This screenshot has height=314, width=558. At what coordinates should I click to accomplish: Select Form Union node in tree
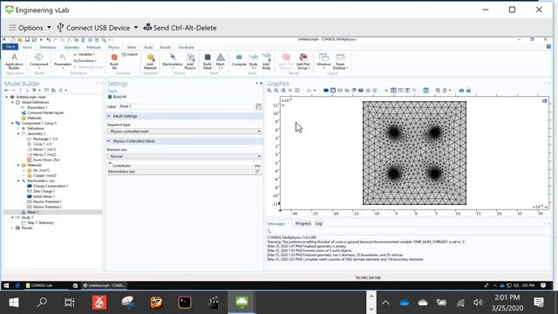coord(43,160)
